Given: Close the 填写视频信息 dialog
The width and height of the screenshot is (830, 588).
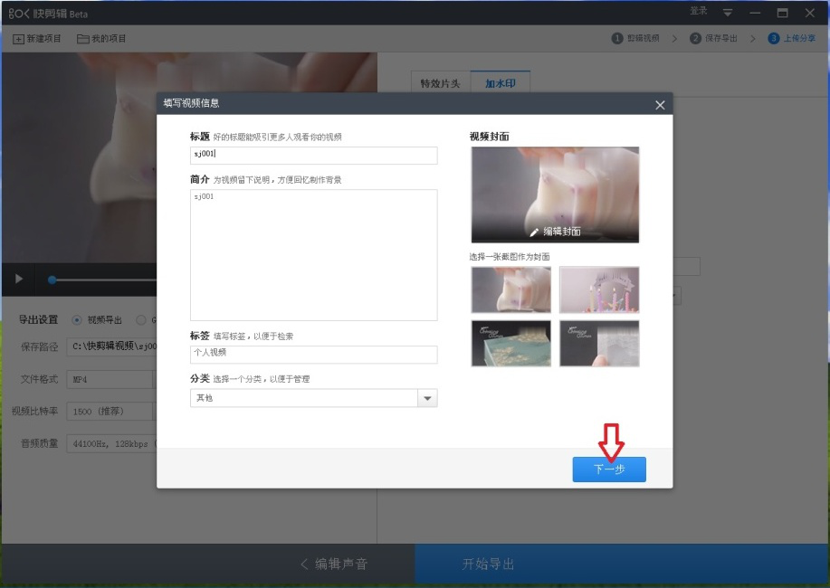Looking at the screenshot, I should (660, 105).
